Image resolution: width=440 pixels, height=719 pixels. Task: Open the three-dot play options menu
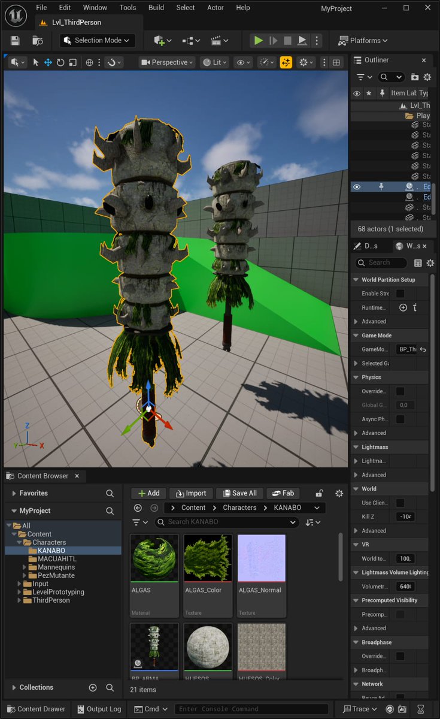click(317, 41)
